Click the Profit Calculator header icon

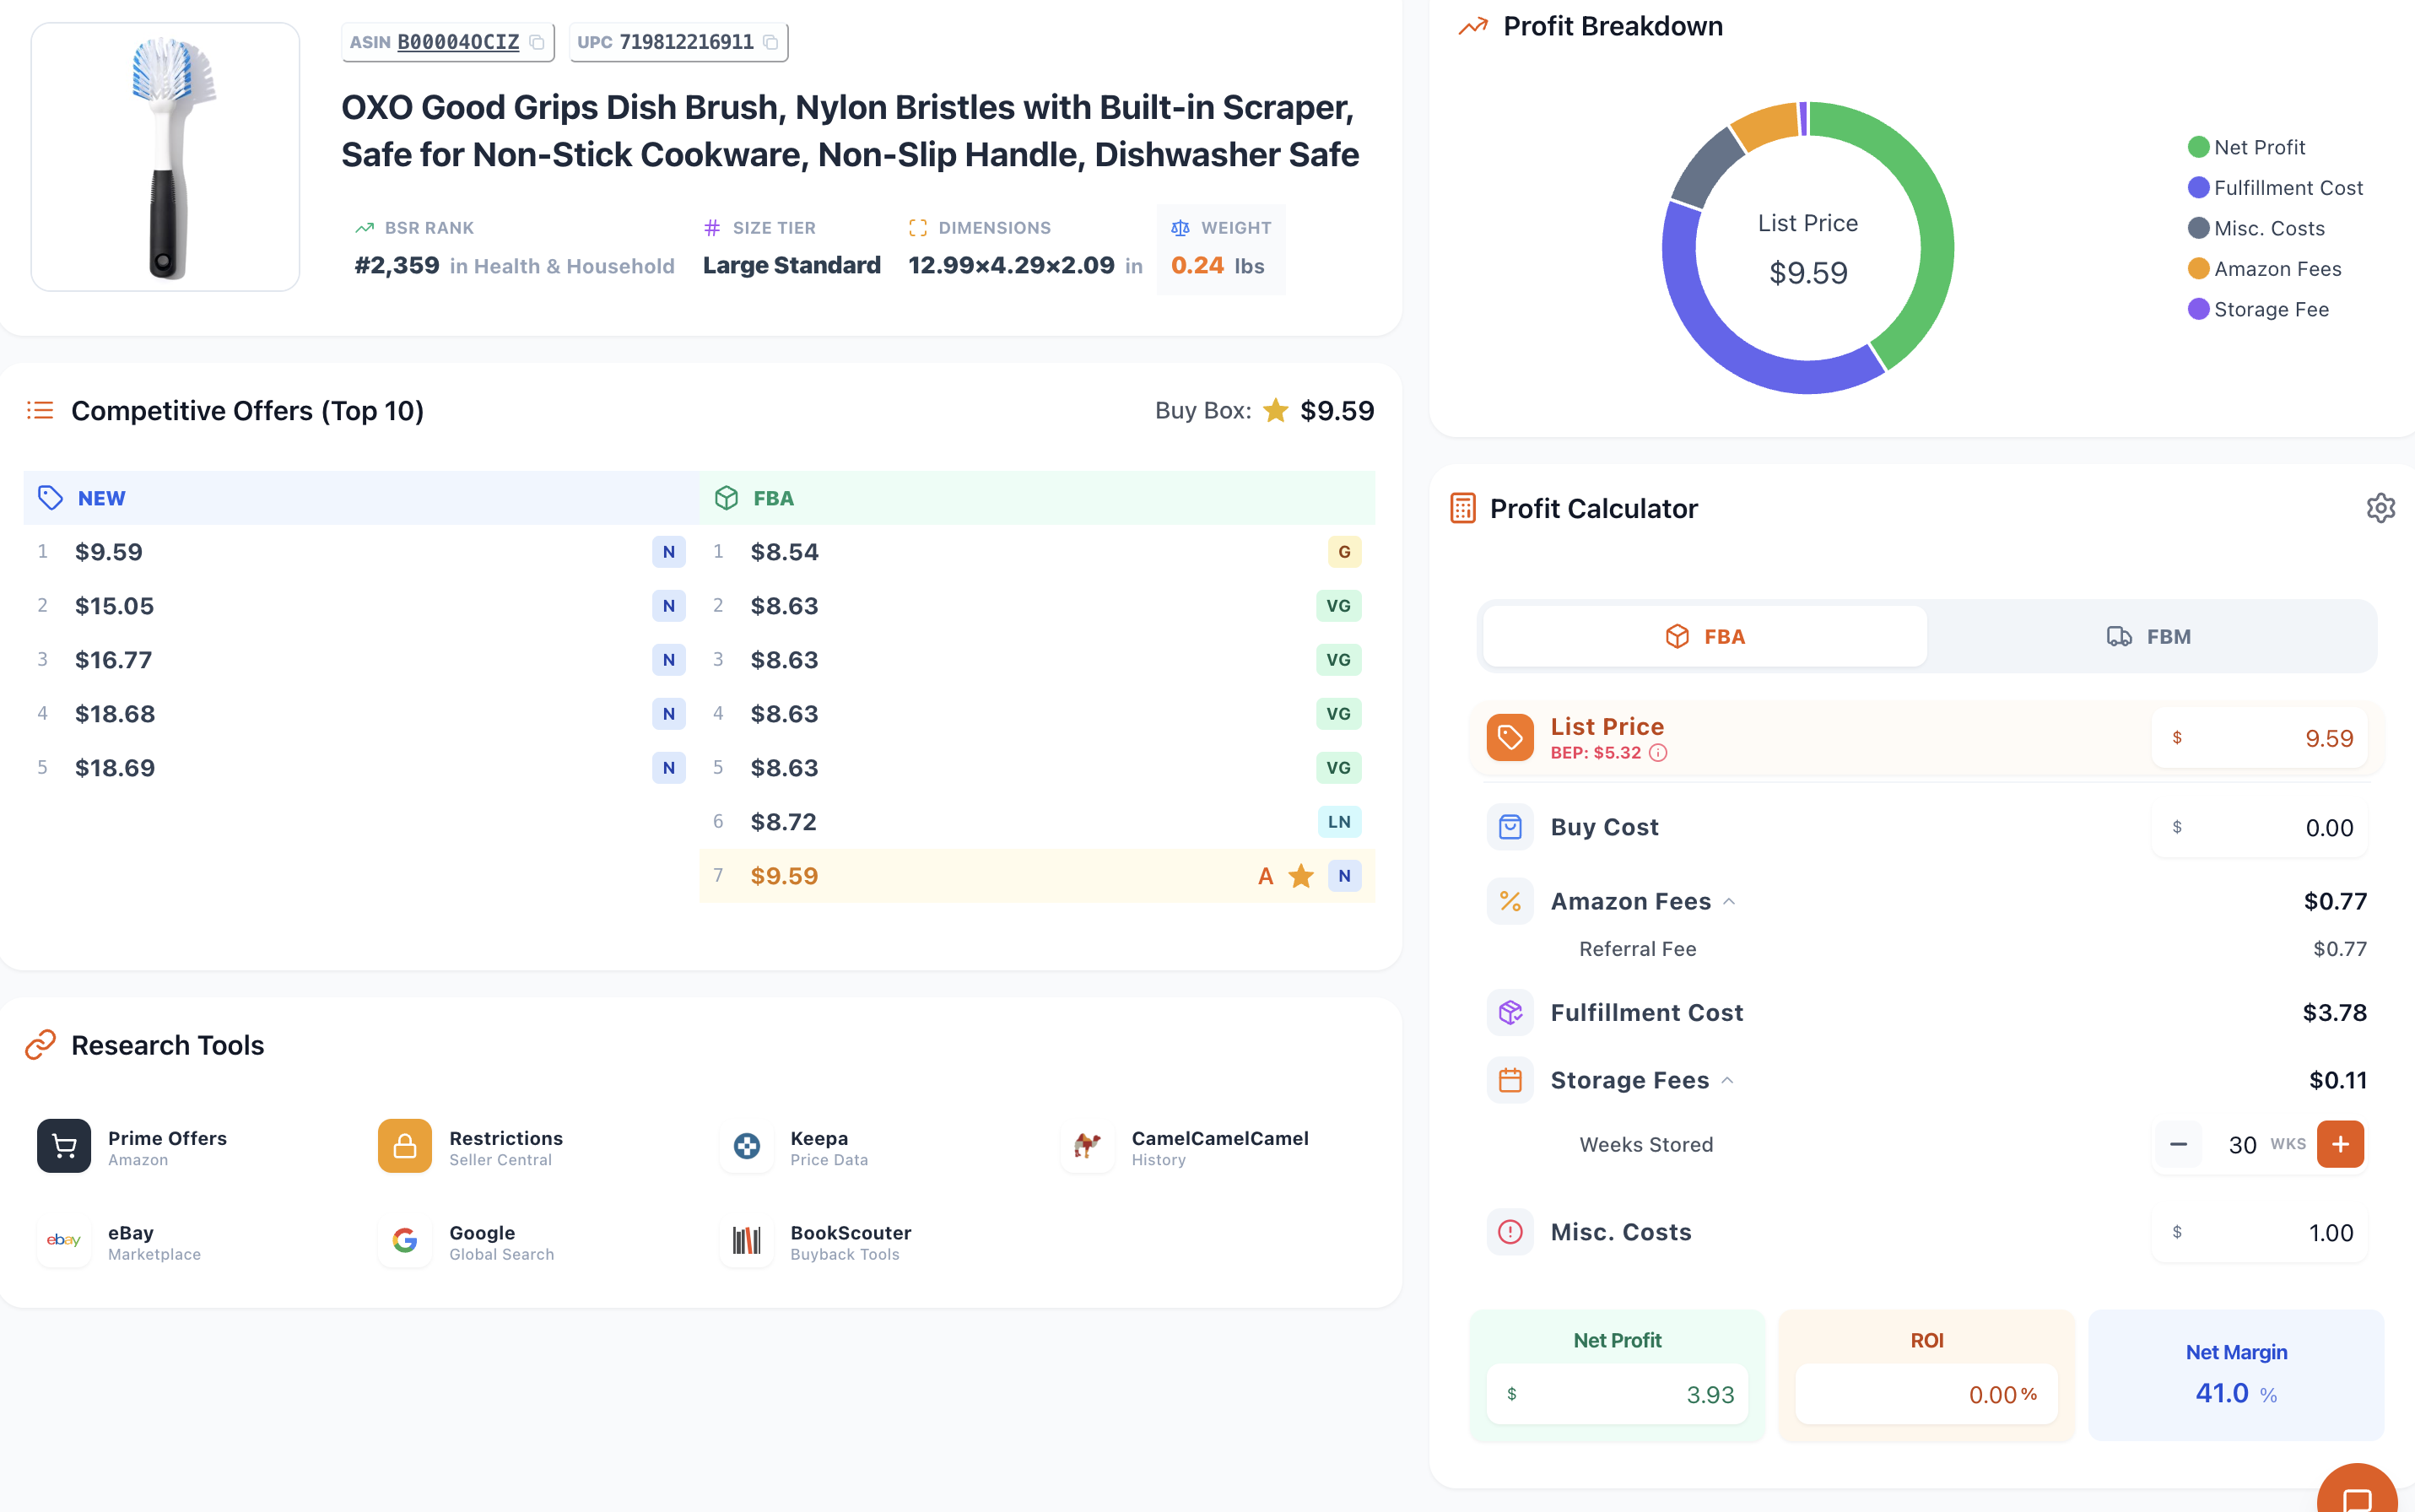point(1463,508)
